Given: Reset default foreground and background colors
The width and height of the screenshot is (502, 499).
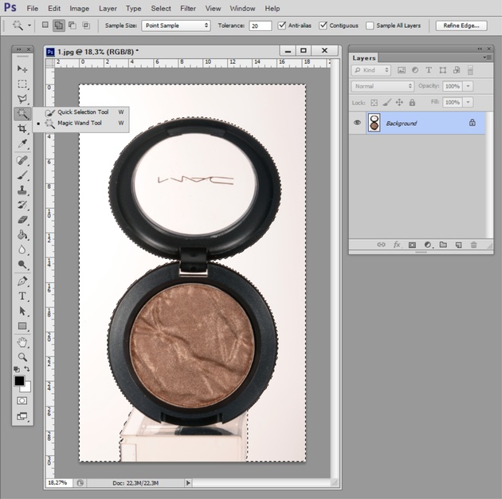Looking at the screenshot, I should (17, 369).
